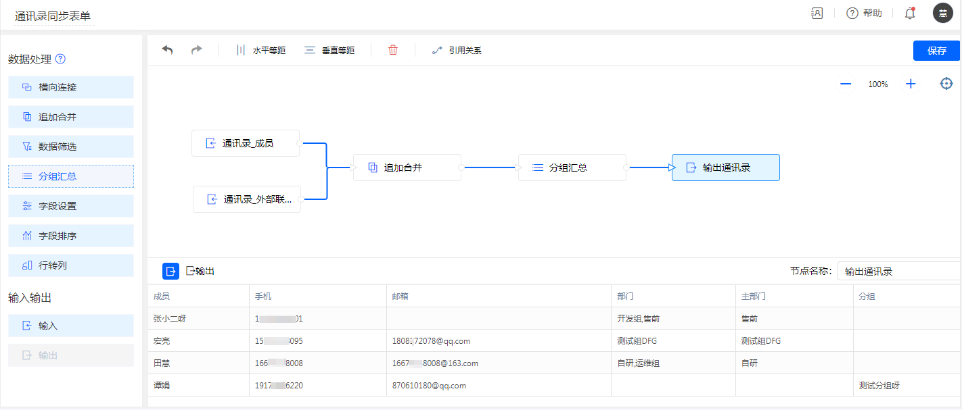Show reference relations (引用关系)
The image size is (962, 410).
[x=457, y=50]
